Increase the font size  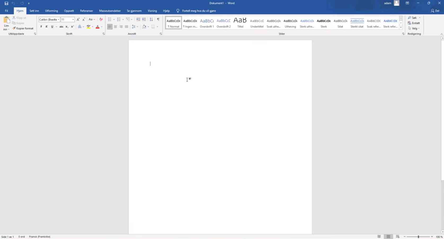[x=78, y=19]
